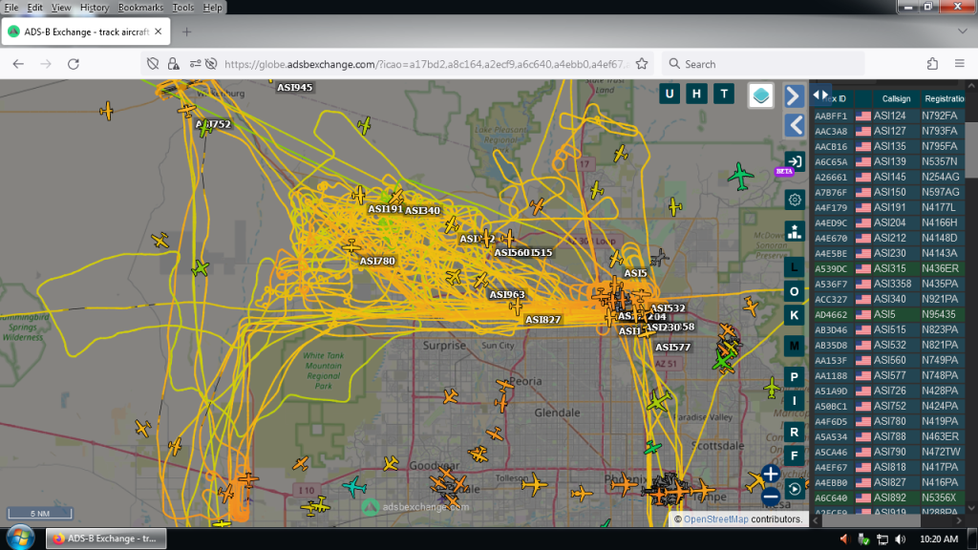Close the ADS-B Exchange tab
The image size is (978, 550).
[x=159, y=32]
